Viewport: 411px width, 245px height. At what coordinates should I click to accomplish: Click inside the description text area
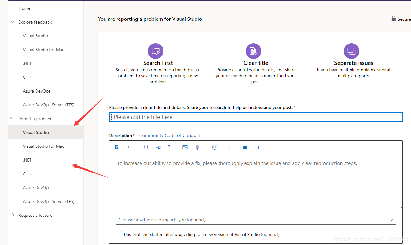256,181
